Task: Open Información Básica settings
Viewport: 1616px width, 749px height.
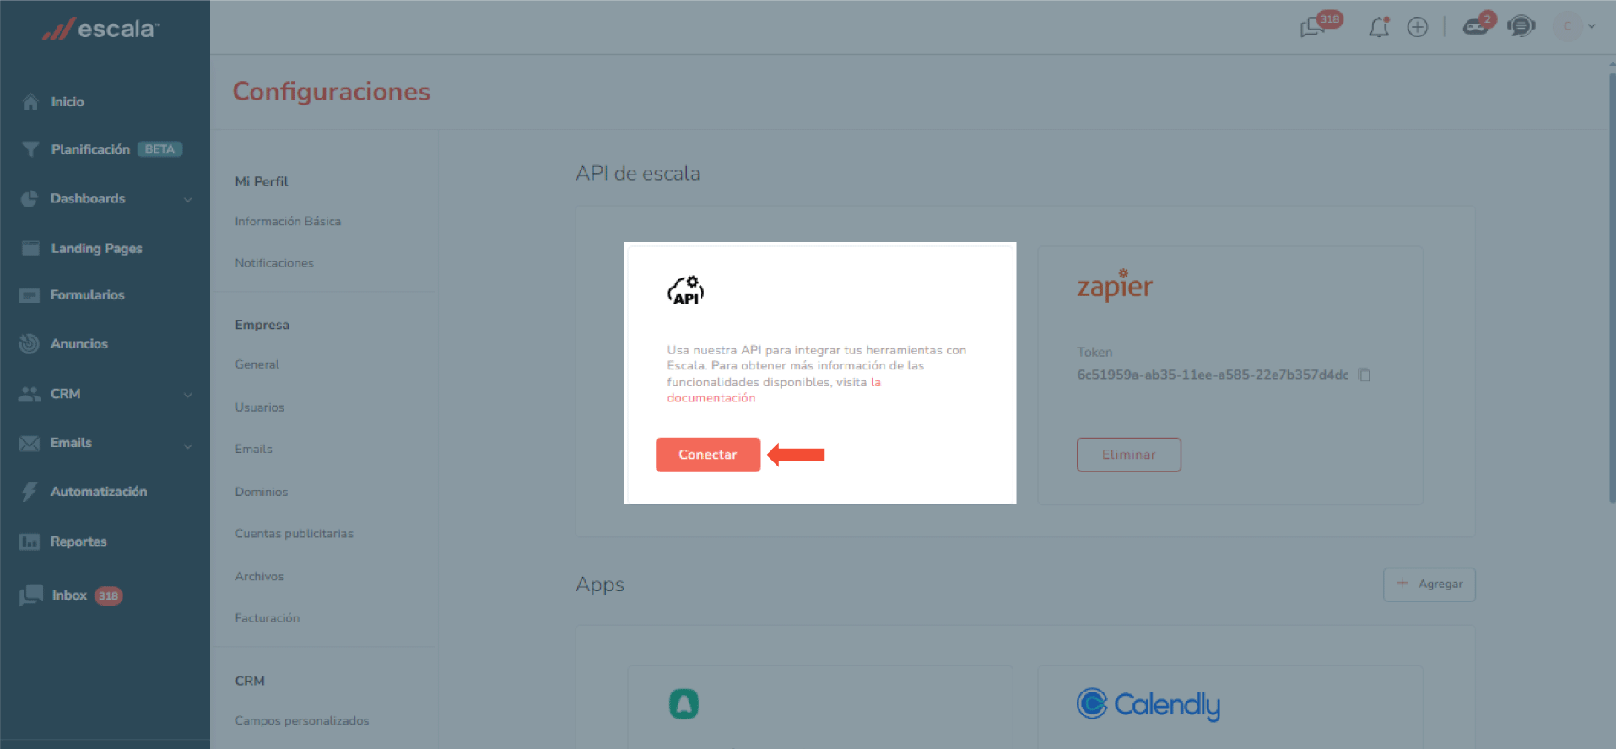Action: click(288, 221)
